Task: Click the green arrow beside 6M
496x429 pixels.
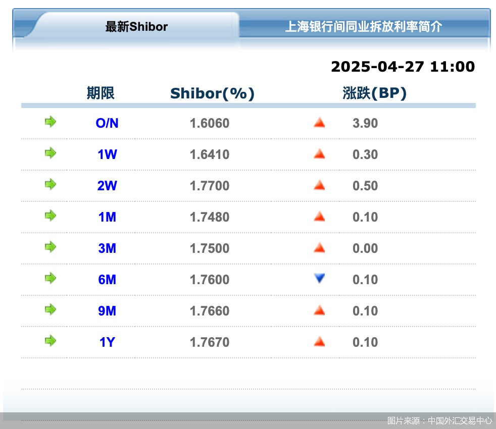Action: tap(51, 278)
